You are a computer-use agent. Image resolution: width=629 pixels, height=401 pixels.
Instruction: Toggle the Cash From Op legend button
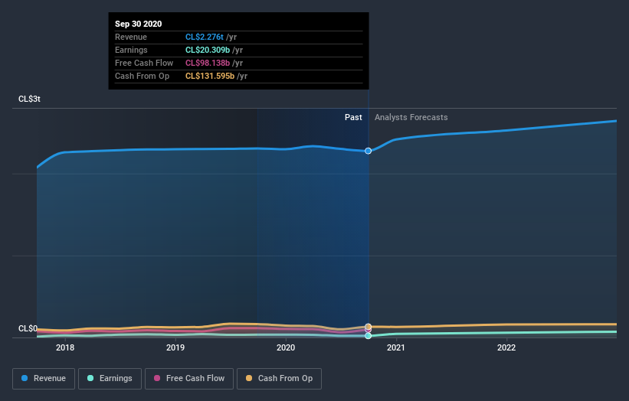[x=279, y=379]
